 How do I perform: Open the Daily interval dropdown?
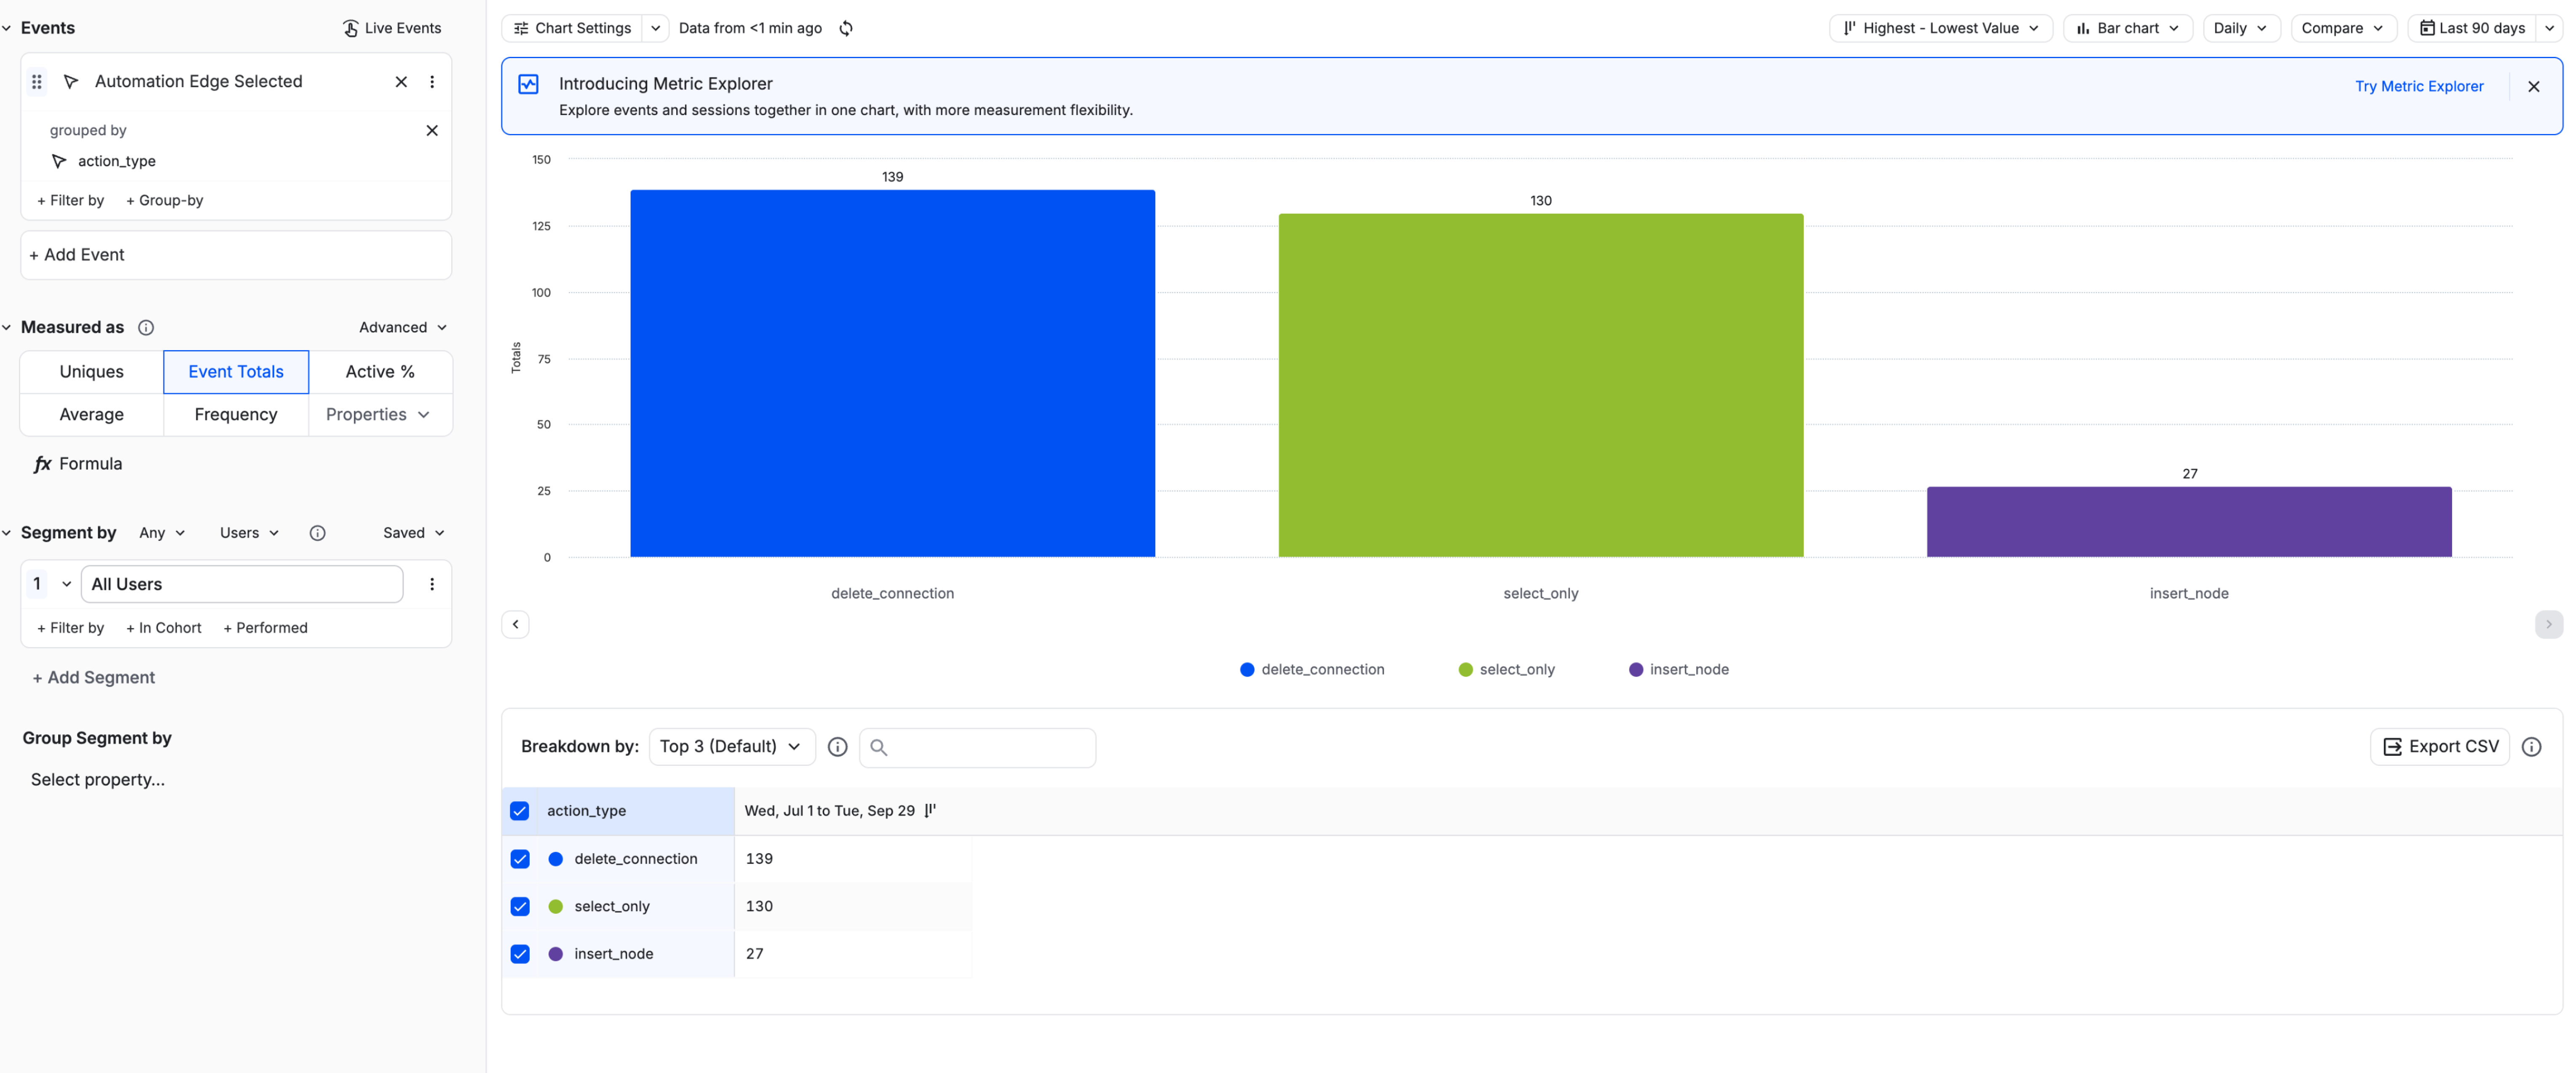2241,28
